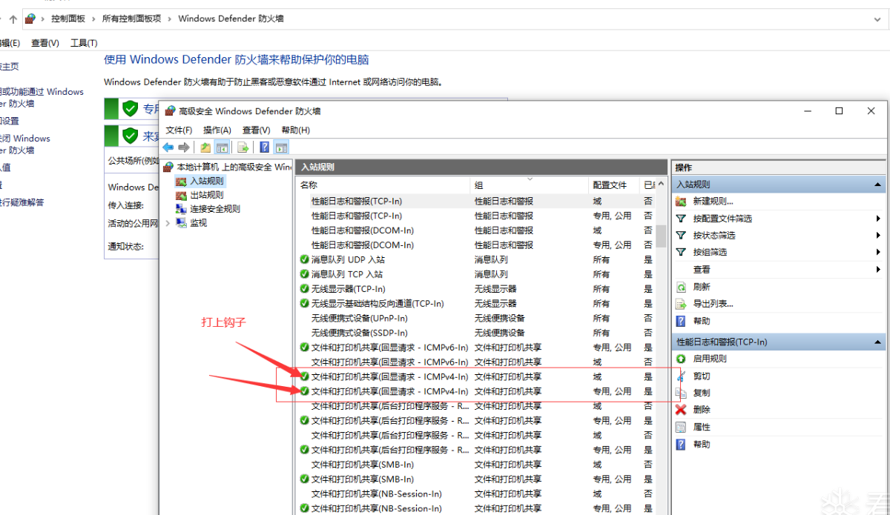Expand the 监视 tree node arrow

click(168, 222)
